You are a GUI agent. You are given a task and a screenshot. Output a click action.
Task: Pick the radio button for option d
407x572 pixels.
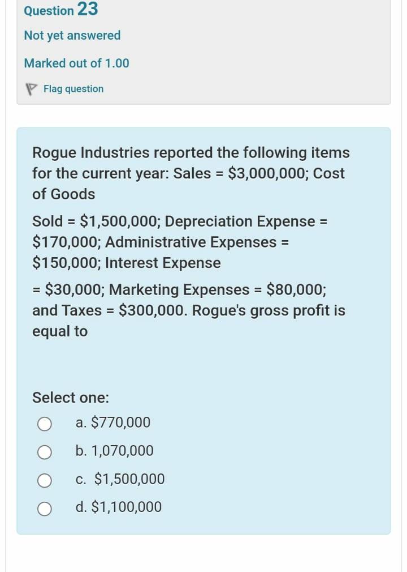coord(45,509)
